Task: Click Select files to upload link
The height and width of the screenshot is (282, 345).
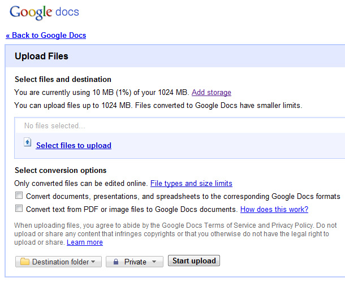Action: click(74, 145)
